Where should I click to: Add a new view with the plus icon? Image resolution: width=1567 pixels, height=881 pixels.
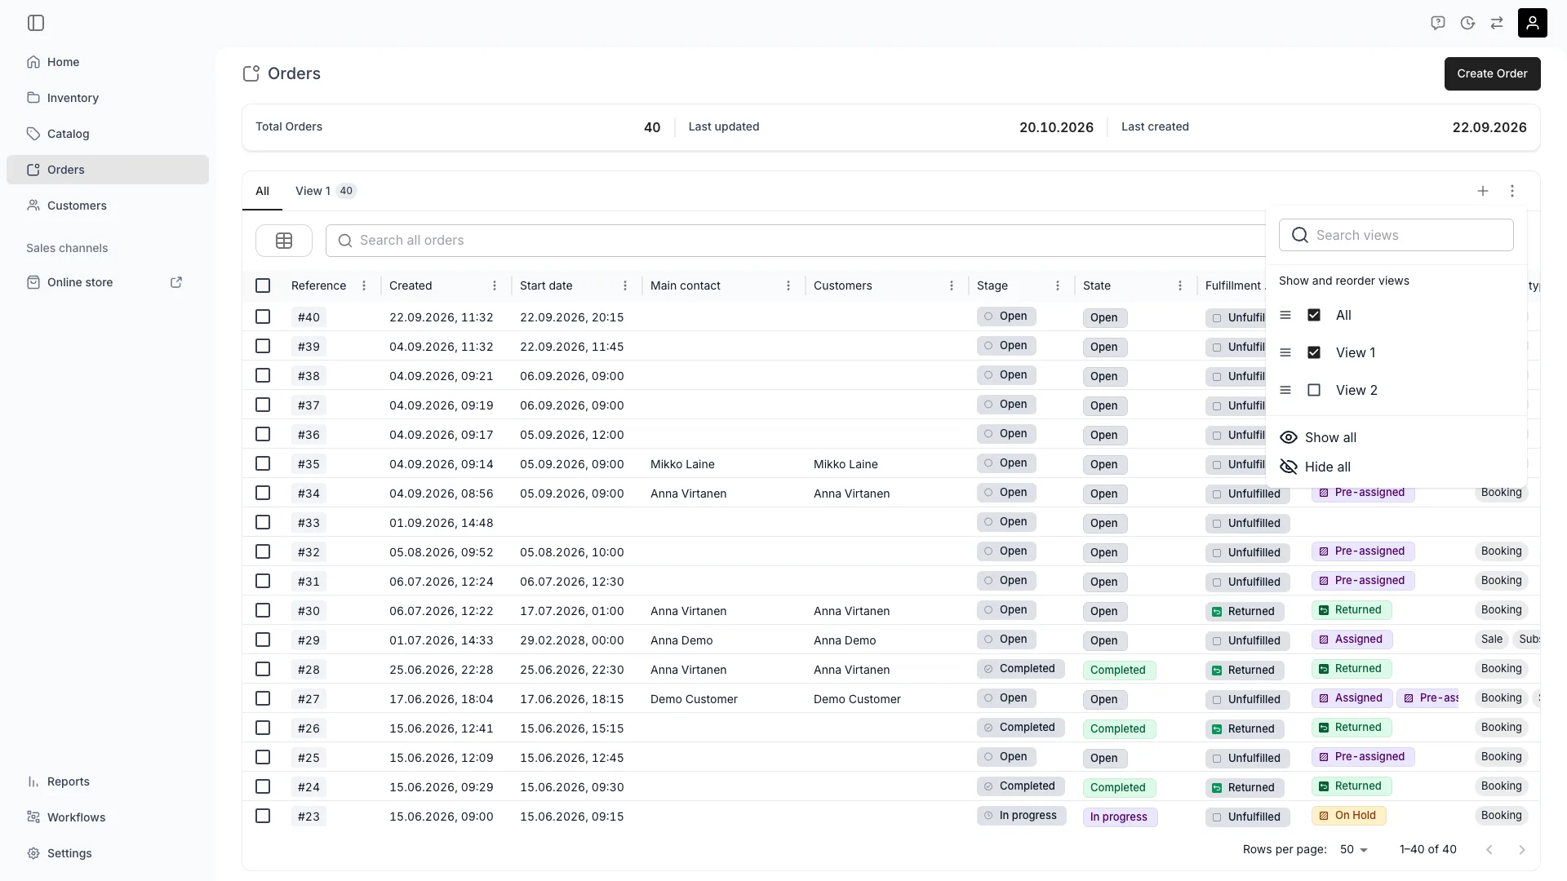[x=1483, y=191]
